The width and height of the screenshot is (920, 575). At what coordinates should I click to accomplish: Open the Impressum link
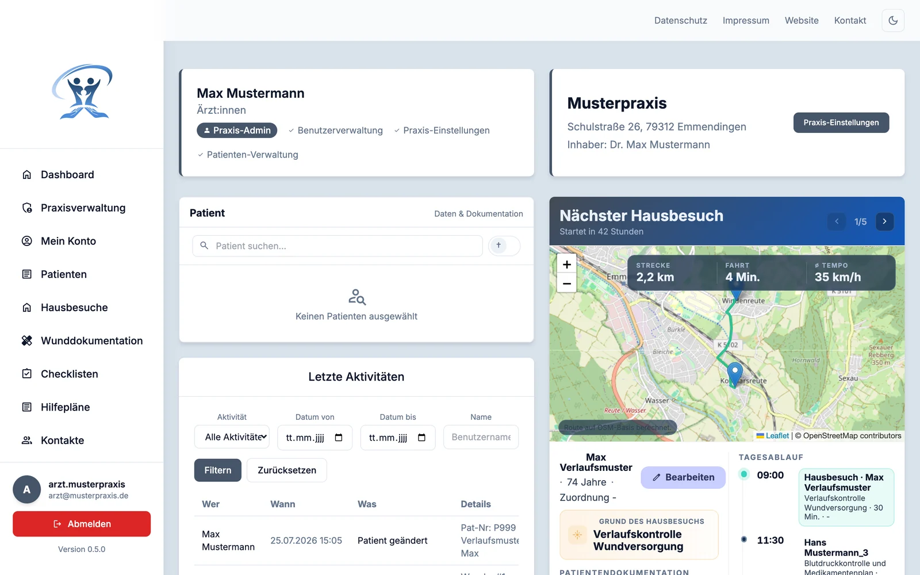coord(746,20)
